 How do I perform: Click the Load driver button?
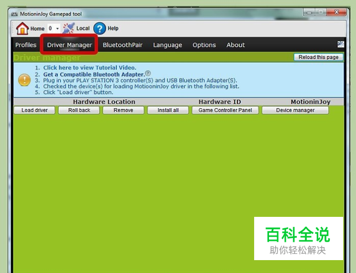pos(34,110)
